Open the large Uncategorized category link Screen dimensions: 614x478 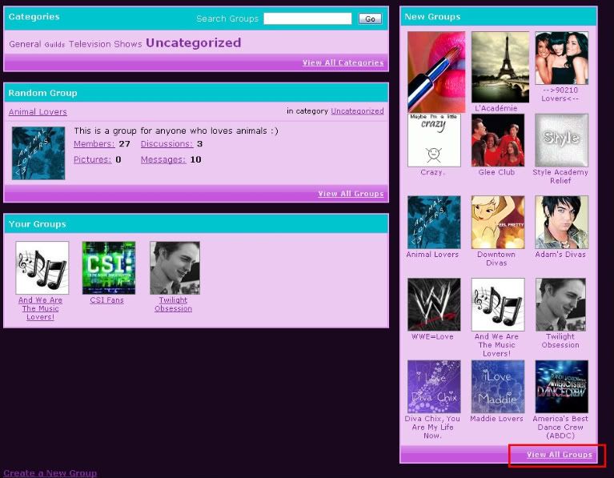(x=194, y=42)
